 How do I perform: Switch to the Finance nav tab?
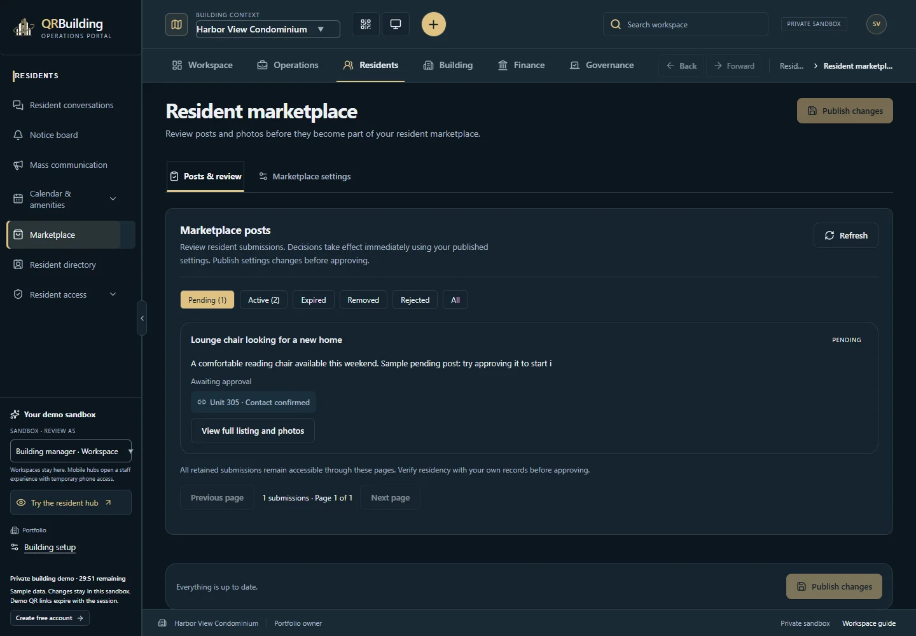pyautogui.click(x=521, y=65)
